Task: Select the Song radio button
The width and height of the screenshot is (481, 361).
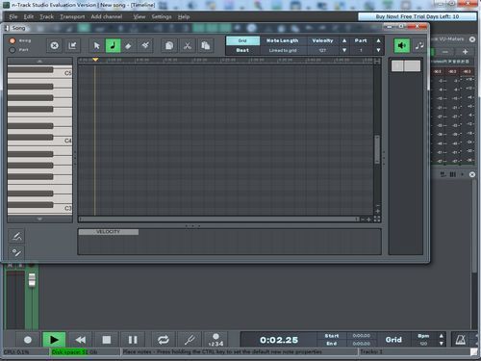Action: coord(13,40)
